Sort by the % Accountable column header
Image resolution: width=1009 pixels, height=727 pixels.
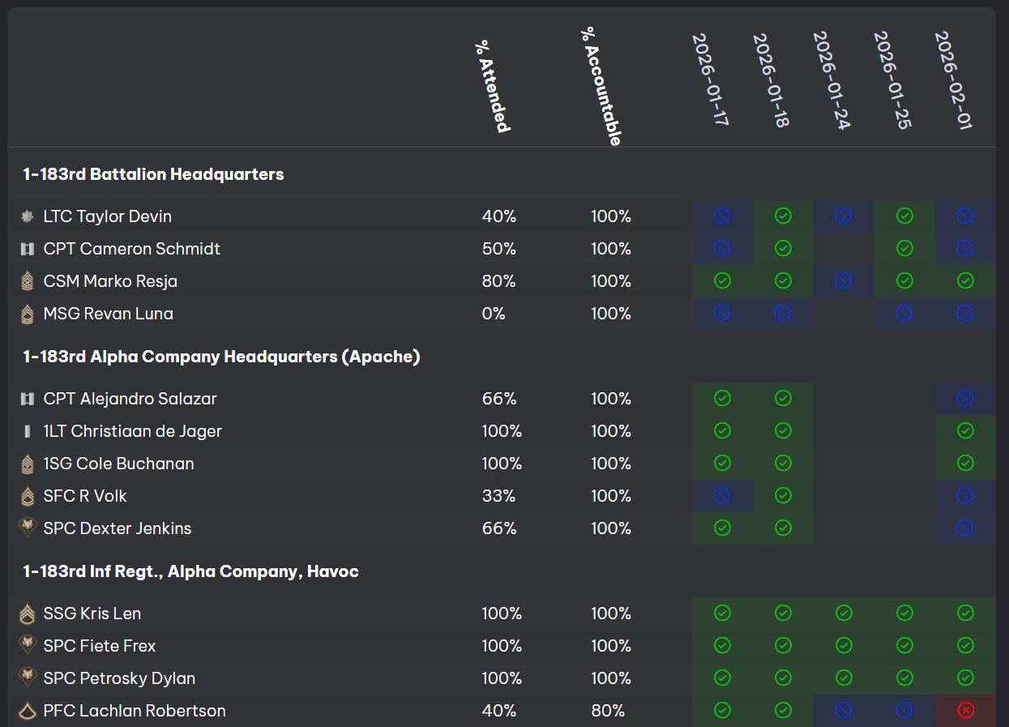point(601,85)
